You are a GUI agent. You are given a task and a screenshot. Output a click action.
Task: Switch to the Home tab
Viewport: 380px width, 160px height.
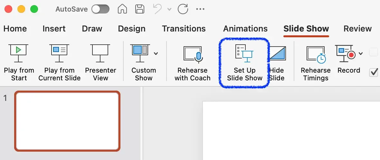[15, 29]
